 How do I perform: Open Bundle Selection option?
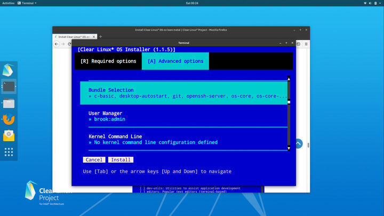pos(183,93)
